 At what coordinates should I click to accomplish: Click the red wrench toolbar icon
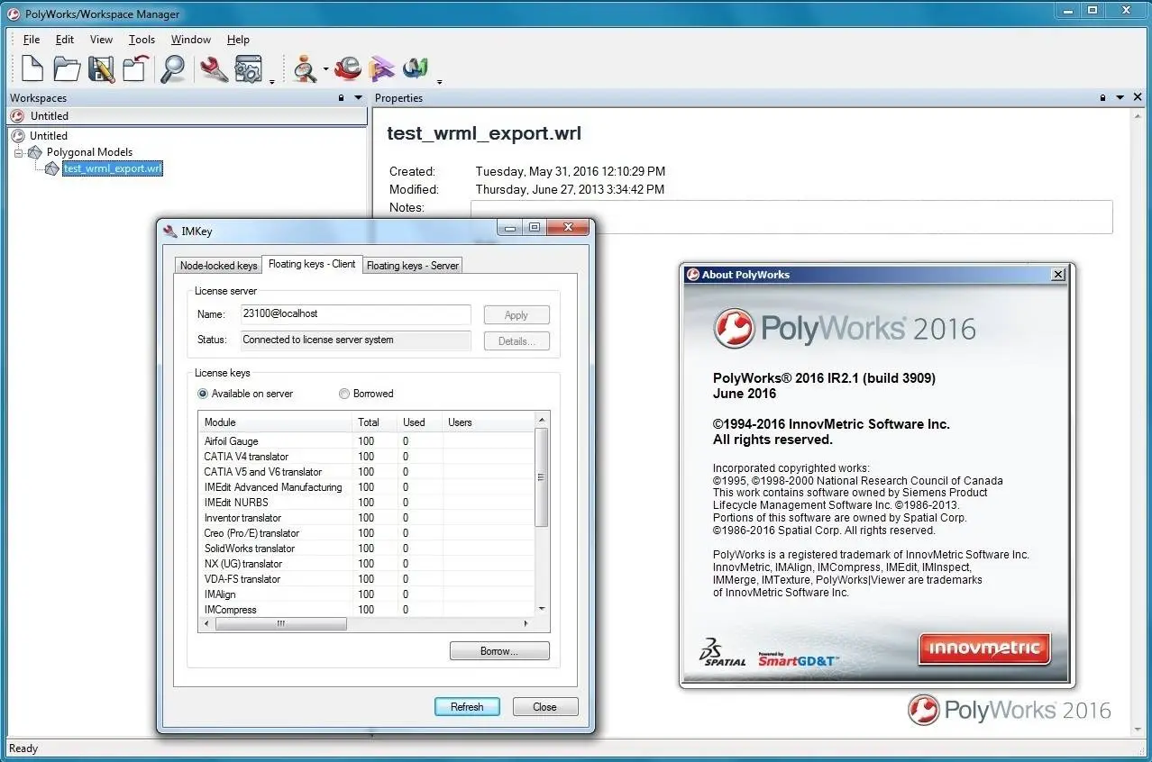click(x=214, y=68)
